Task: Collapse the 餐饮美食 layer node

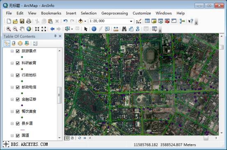Action: pyautogui.click(x=12, y=111)
